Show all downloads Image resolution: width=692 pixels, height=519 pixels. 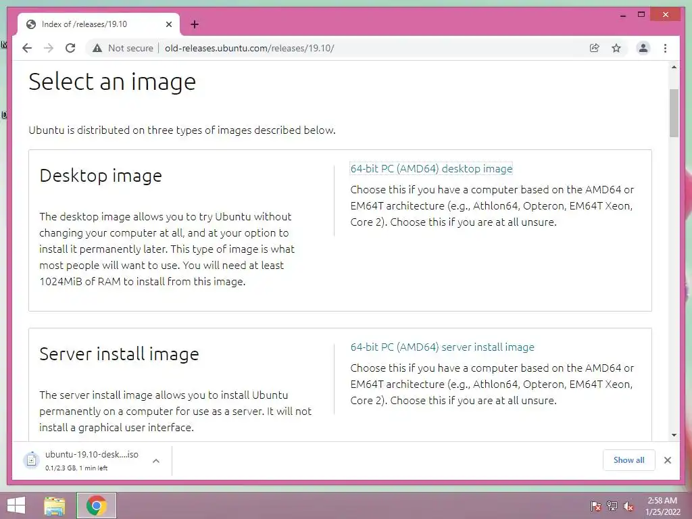point(628,460)
